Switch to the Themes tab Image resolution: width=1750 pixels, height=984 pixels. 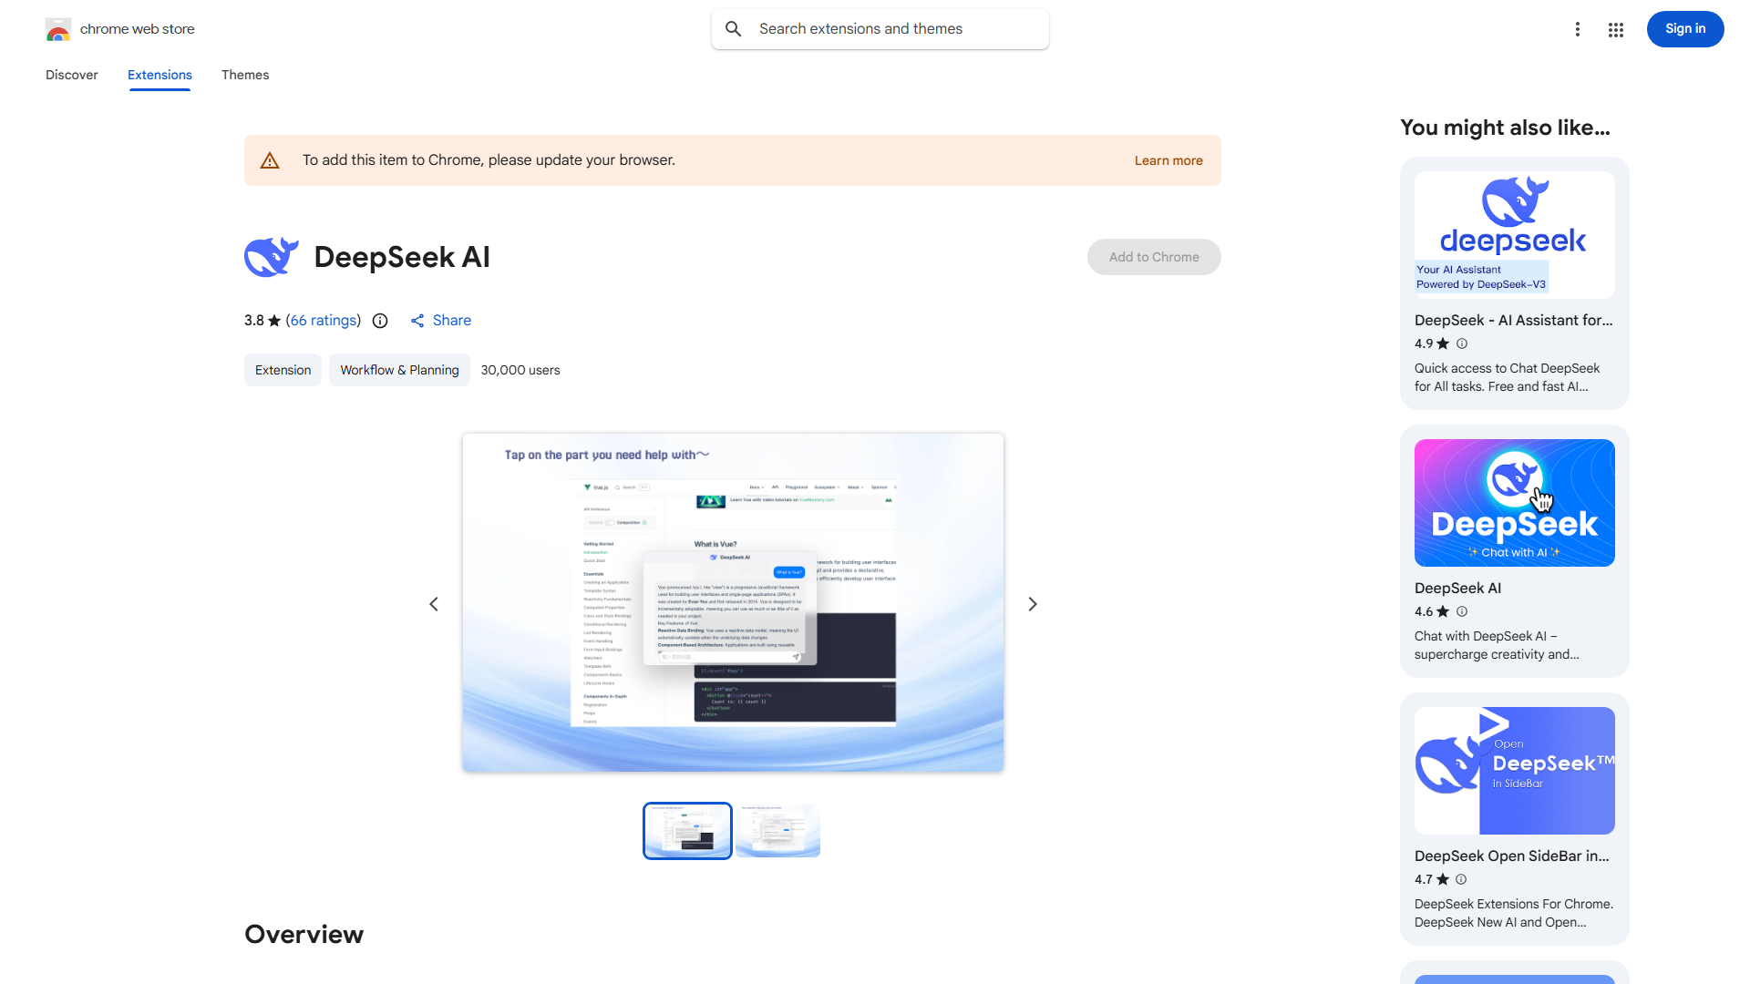[245, 75]
